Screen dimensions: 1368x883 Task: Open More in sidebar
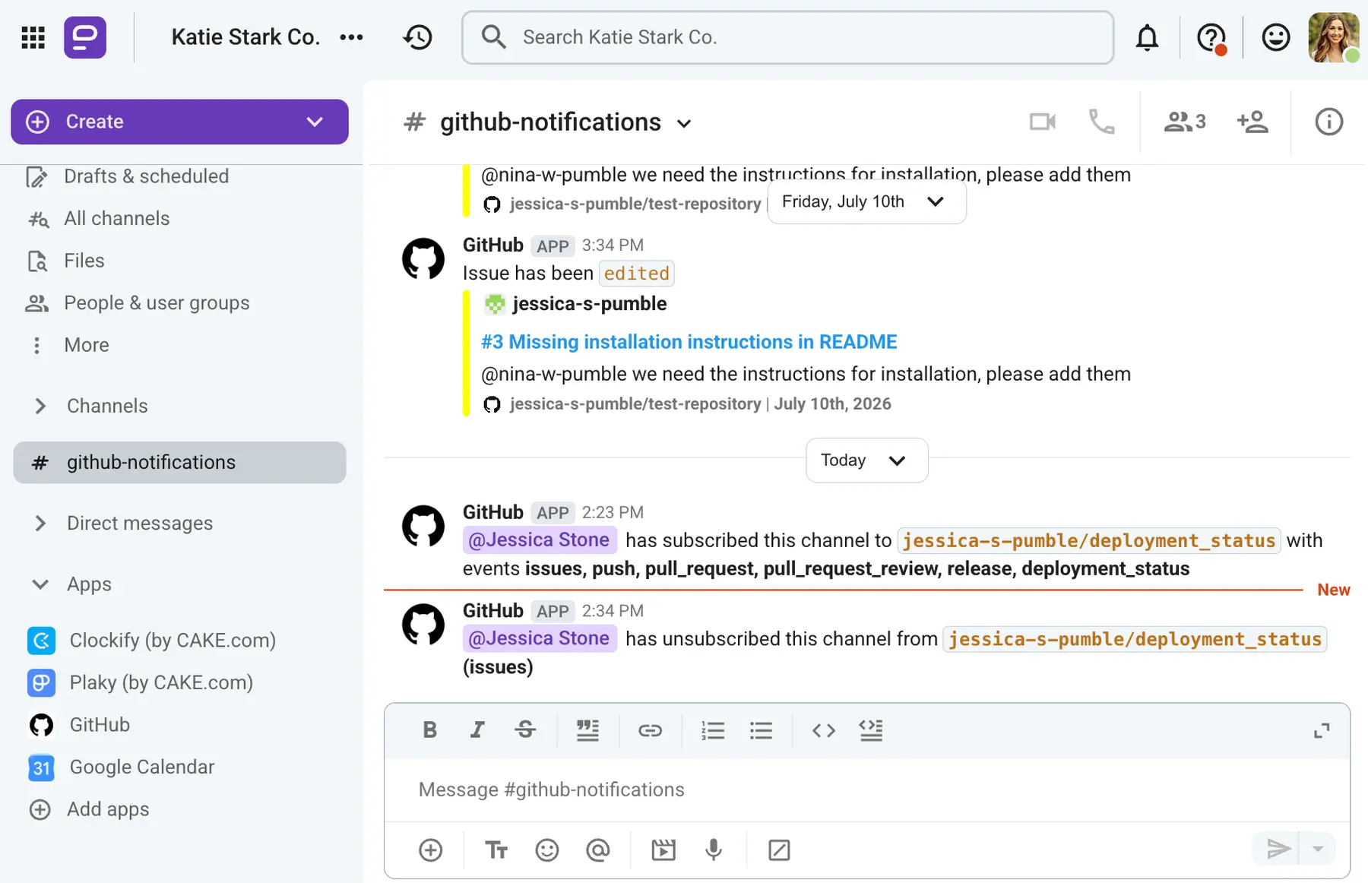click(86, 345)
